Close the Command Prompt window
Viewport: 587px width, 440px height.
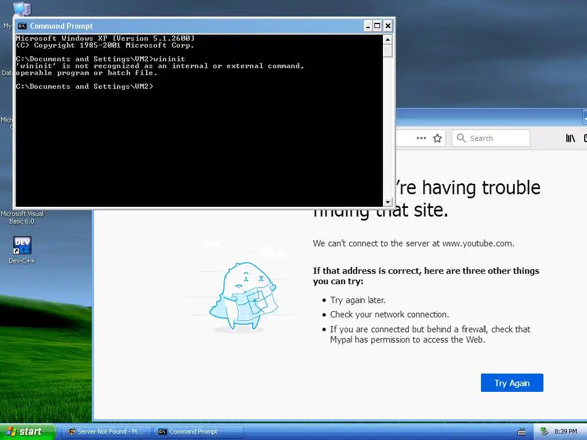(388, 26)
